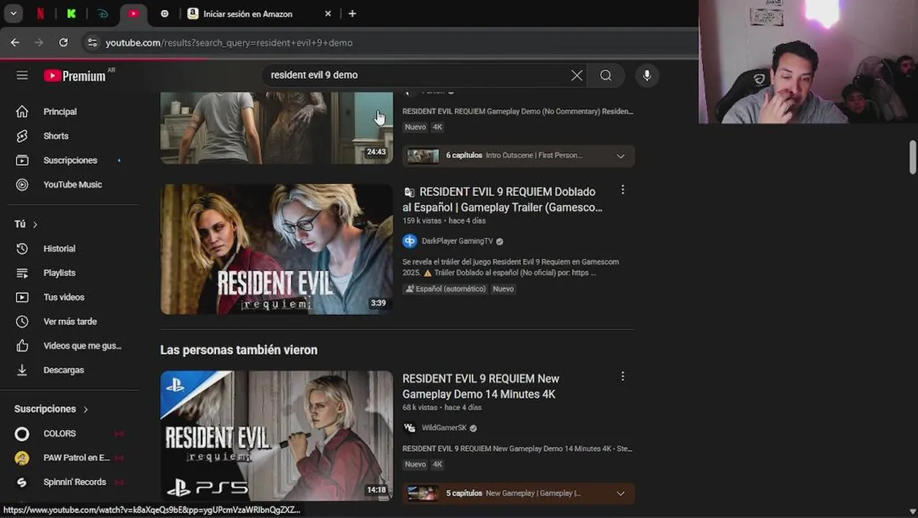Screen dimensions: 918x518
Task: Click the Español (automático) badge
Action: coord(446,288)
